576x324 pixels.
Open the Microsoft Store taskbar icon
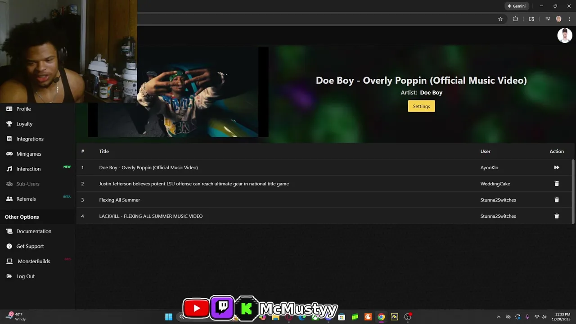[x=342, y=317]
